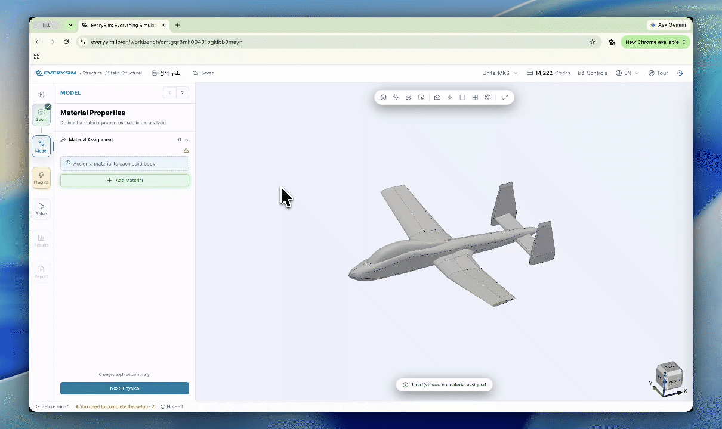Activate the sparkle cursor selection tool
722x429 pixels.
pyautogui.click(x=396, y=97)
